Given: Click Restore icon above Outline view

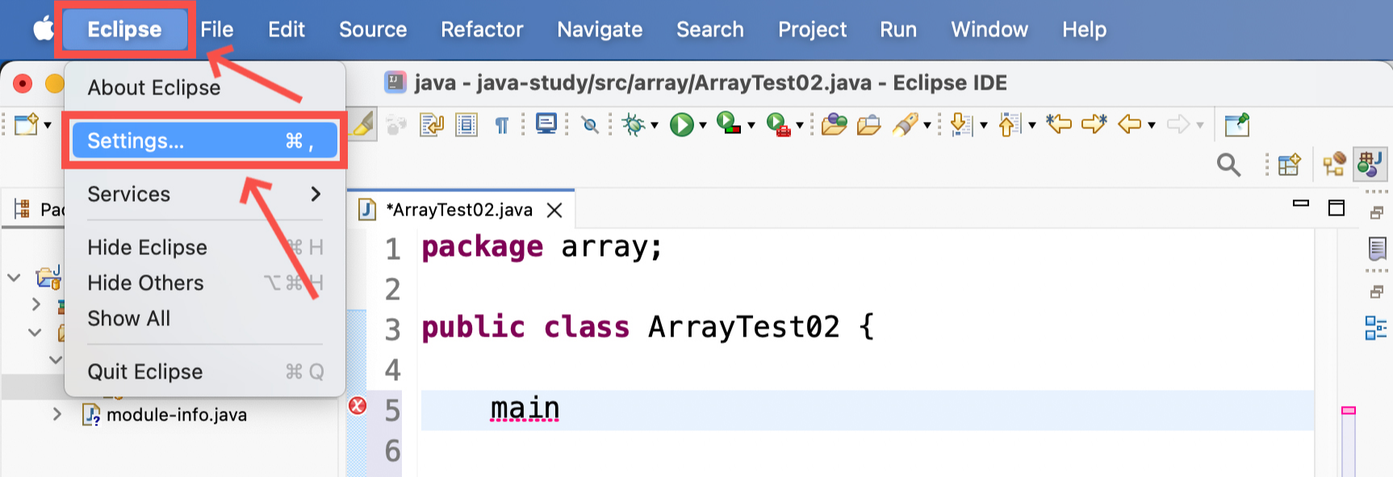Looking at the screenshot, I should click(x=1377, y=291).
